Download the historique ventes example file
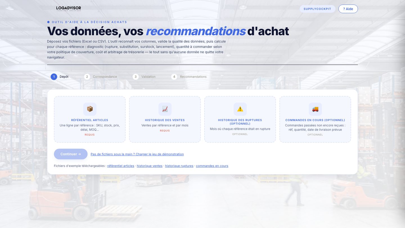 [x=150, y=166]
